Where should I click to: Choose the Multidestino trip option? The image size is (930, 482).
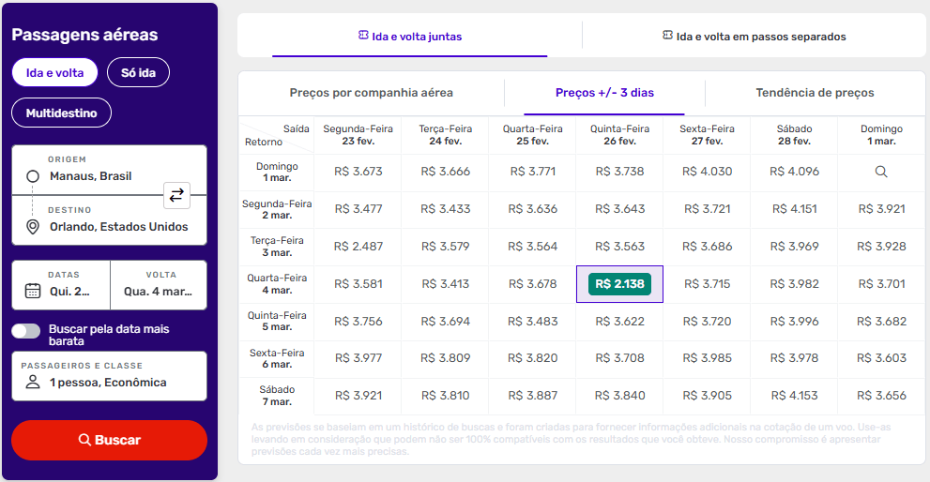pos(61,113)
